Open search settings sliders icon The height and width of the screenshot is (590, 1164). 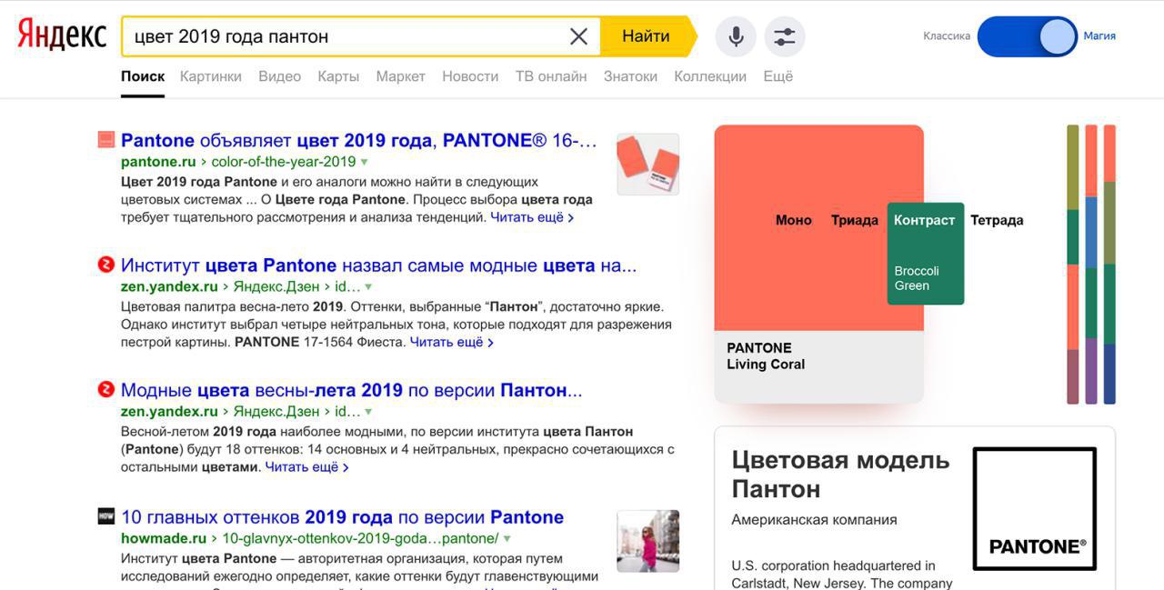784,36
